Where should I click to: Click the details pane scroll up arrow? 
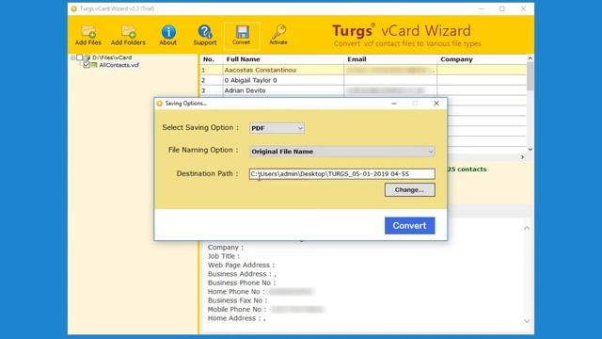point(527,228)
